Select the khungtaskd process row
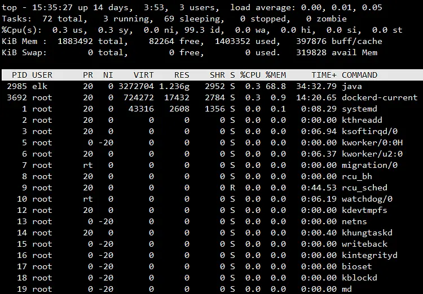423x294 pixels. tap(211, 233)
